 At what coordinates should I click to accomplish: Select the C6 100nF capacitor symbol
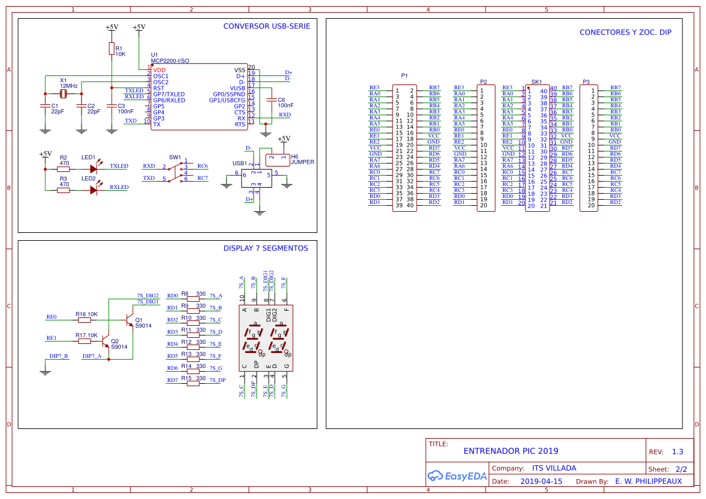[x=272, y=100]
